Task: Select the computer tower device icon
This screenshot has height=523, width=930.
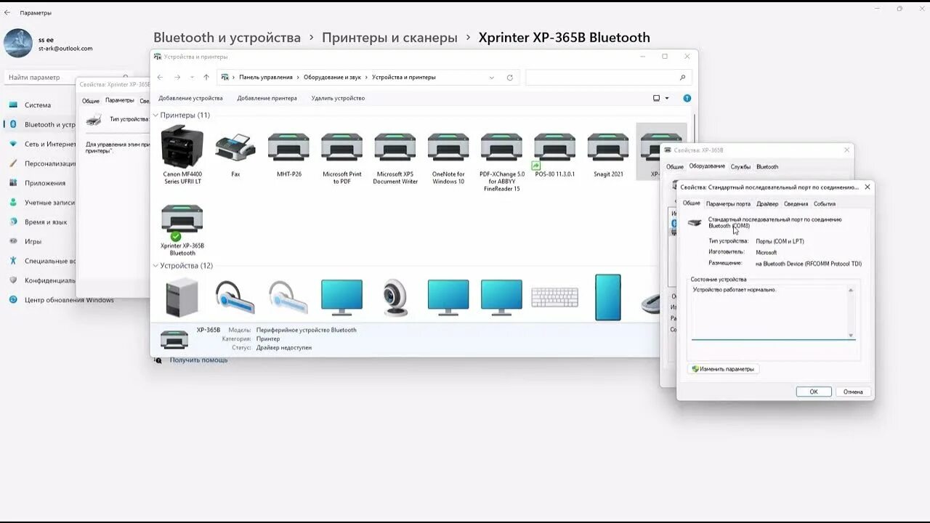Action: point(182,296)
